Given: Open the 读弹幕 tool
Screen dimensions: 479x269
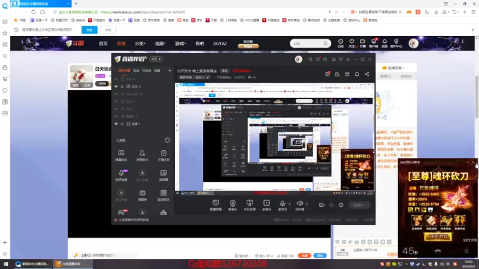Looking at the screenshot, I should pyautogui.click(x=163, y=175).
